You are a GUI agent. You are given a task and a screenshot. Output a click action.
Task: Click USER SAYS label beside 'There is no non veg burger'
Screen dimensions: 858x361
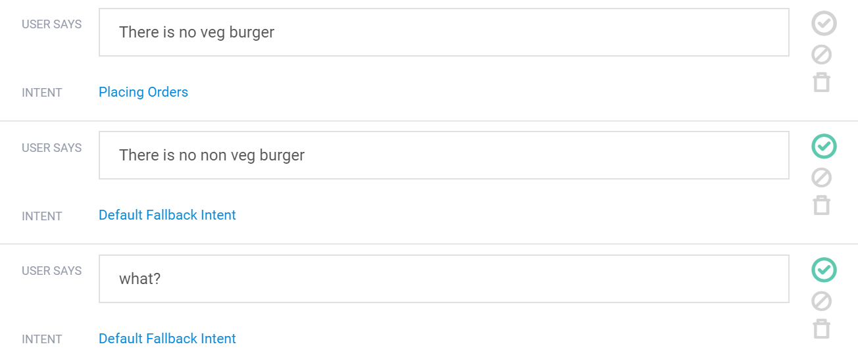coord(52,148)
